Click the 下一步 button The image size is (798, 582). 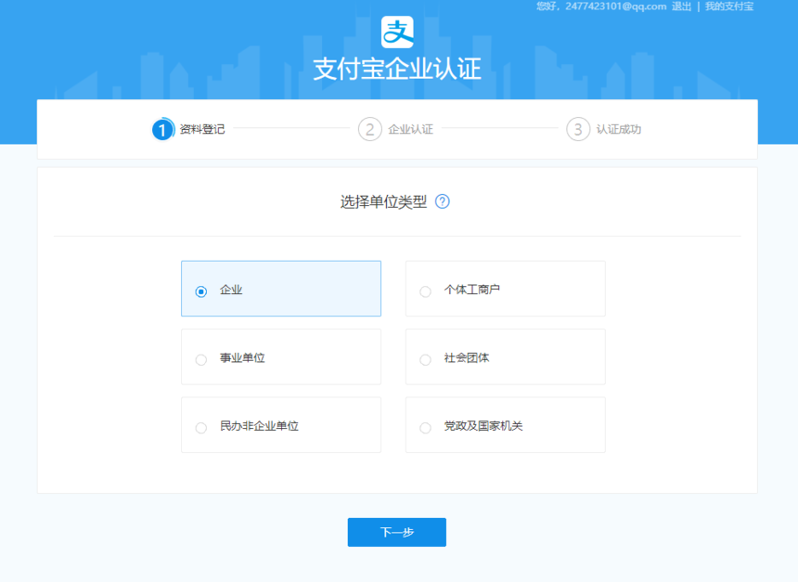[x=397, y=532]
